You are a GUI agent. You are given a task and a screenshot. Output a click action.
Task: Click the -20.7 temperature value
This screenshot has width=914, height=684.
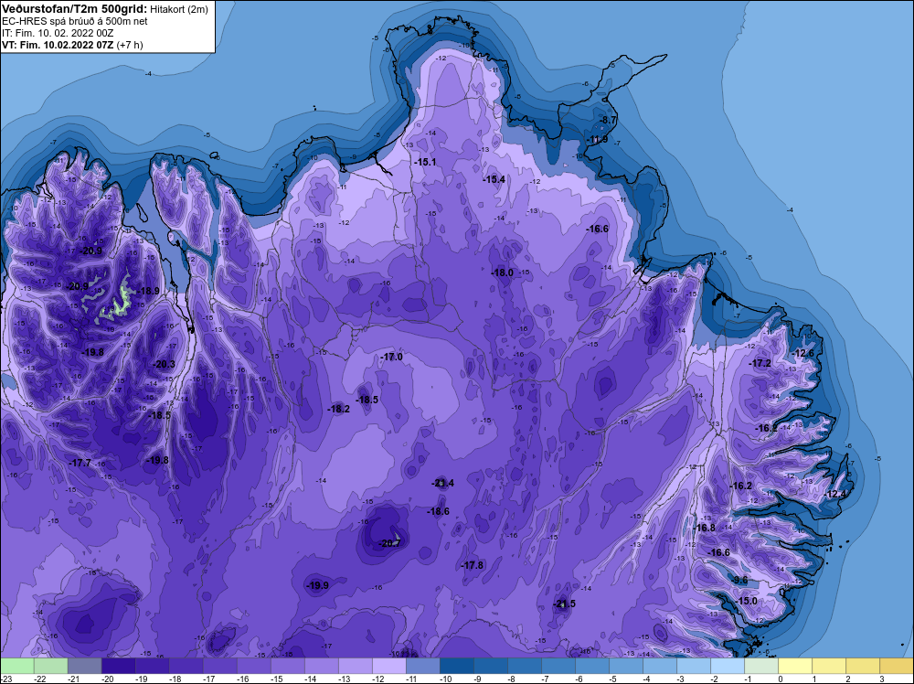[x=389, y=543]
